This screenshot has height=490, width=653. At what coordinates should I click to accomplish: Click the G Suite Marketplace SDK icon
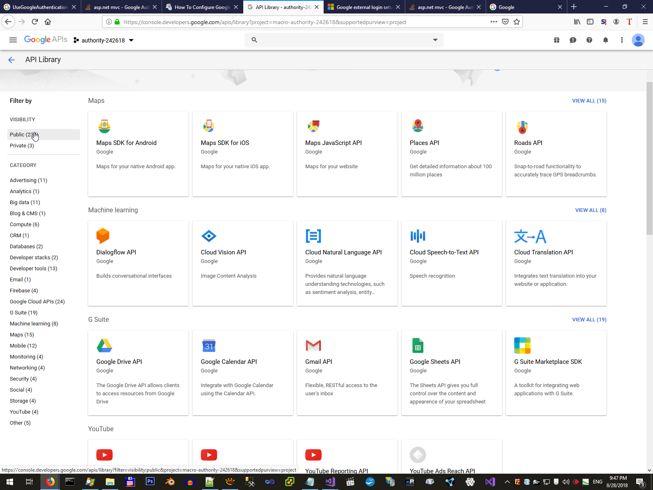coord(522,345)
